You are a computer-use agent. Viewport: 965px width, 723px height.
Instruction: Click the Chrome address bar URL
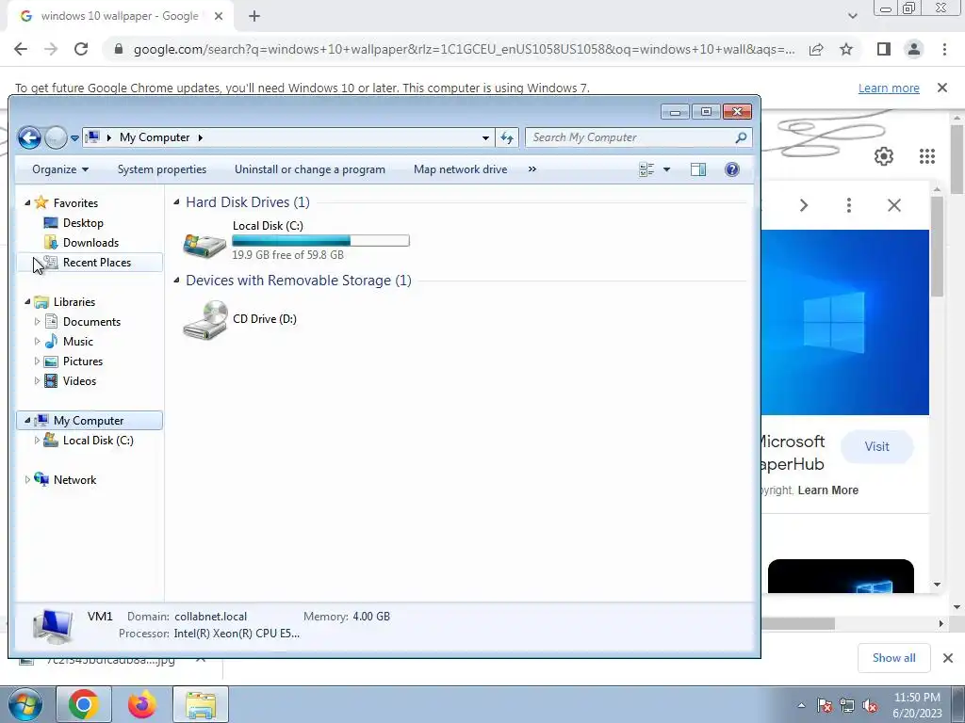(464, 49)
